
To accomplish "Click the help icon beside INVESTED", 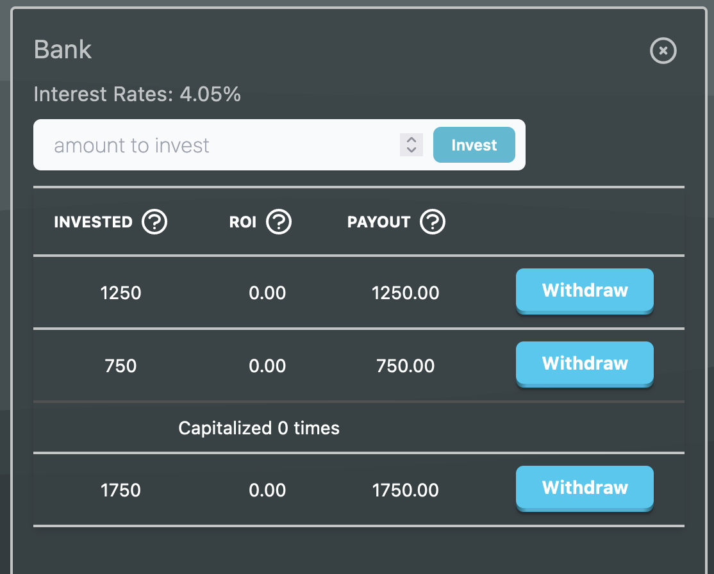I will (x=154, y=222).
